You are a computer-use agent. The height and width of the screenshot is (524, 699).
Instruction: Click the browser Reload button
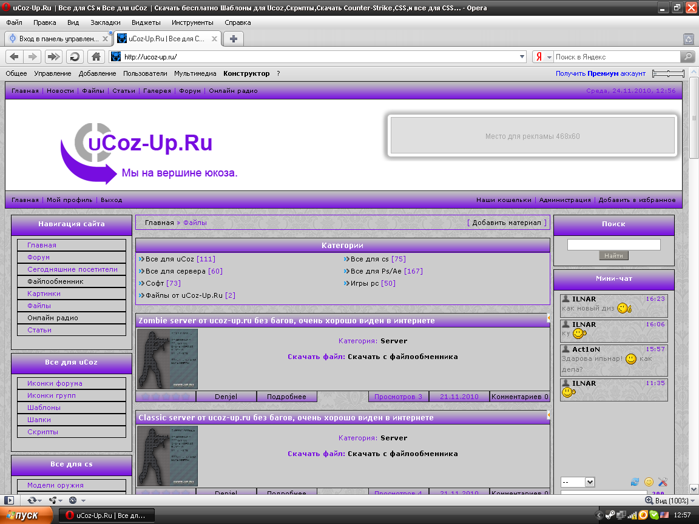[75, 56]
